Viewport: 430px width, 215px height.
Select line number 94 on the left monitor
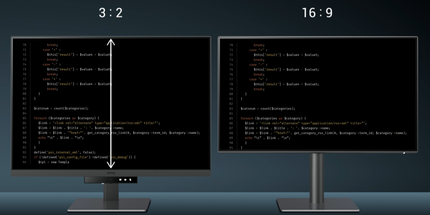(24, 162)
